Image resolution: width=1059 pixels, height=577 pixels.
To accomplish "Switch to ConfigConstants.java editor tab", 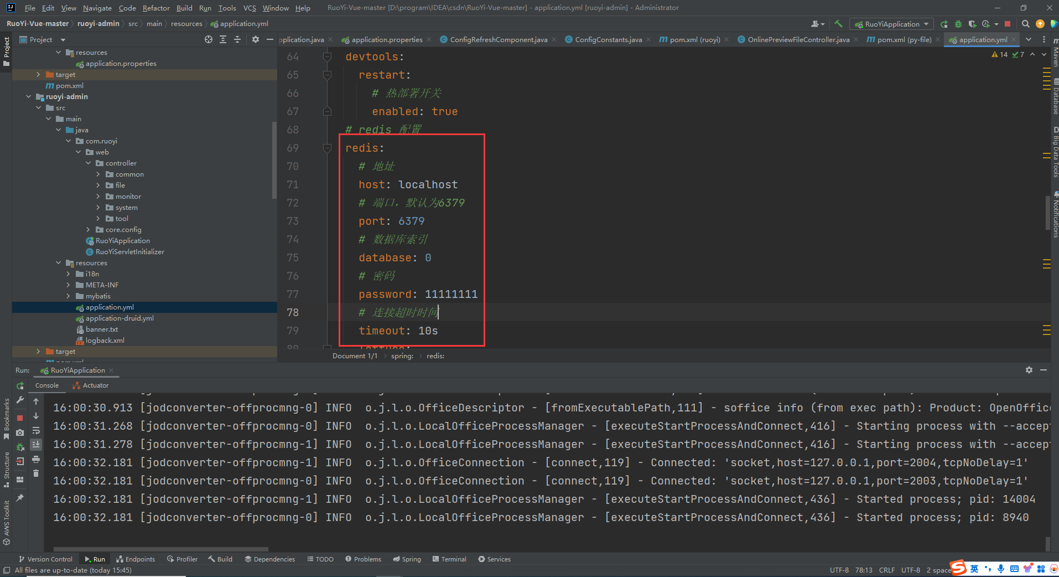I will [x=608, y=39].
